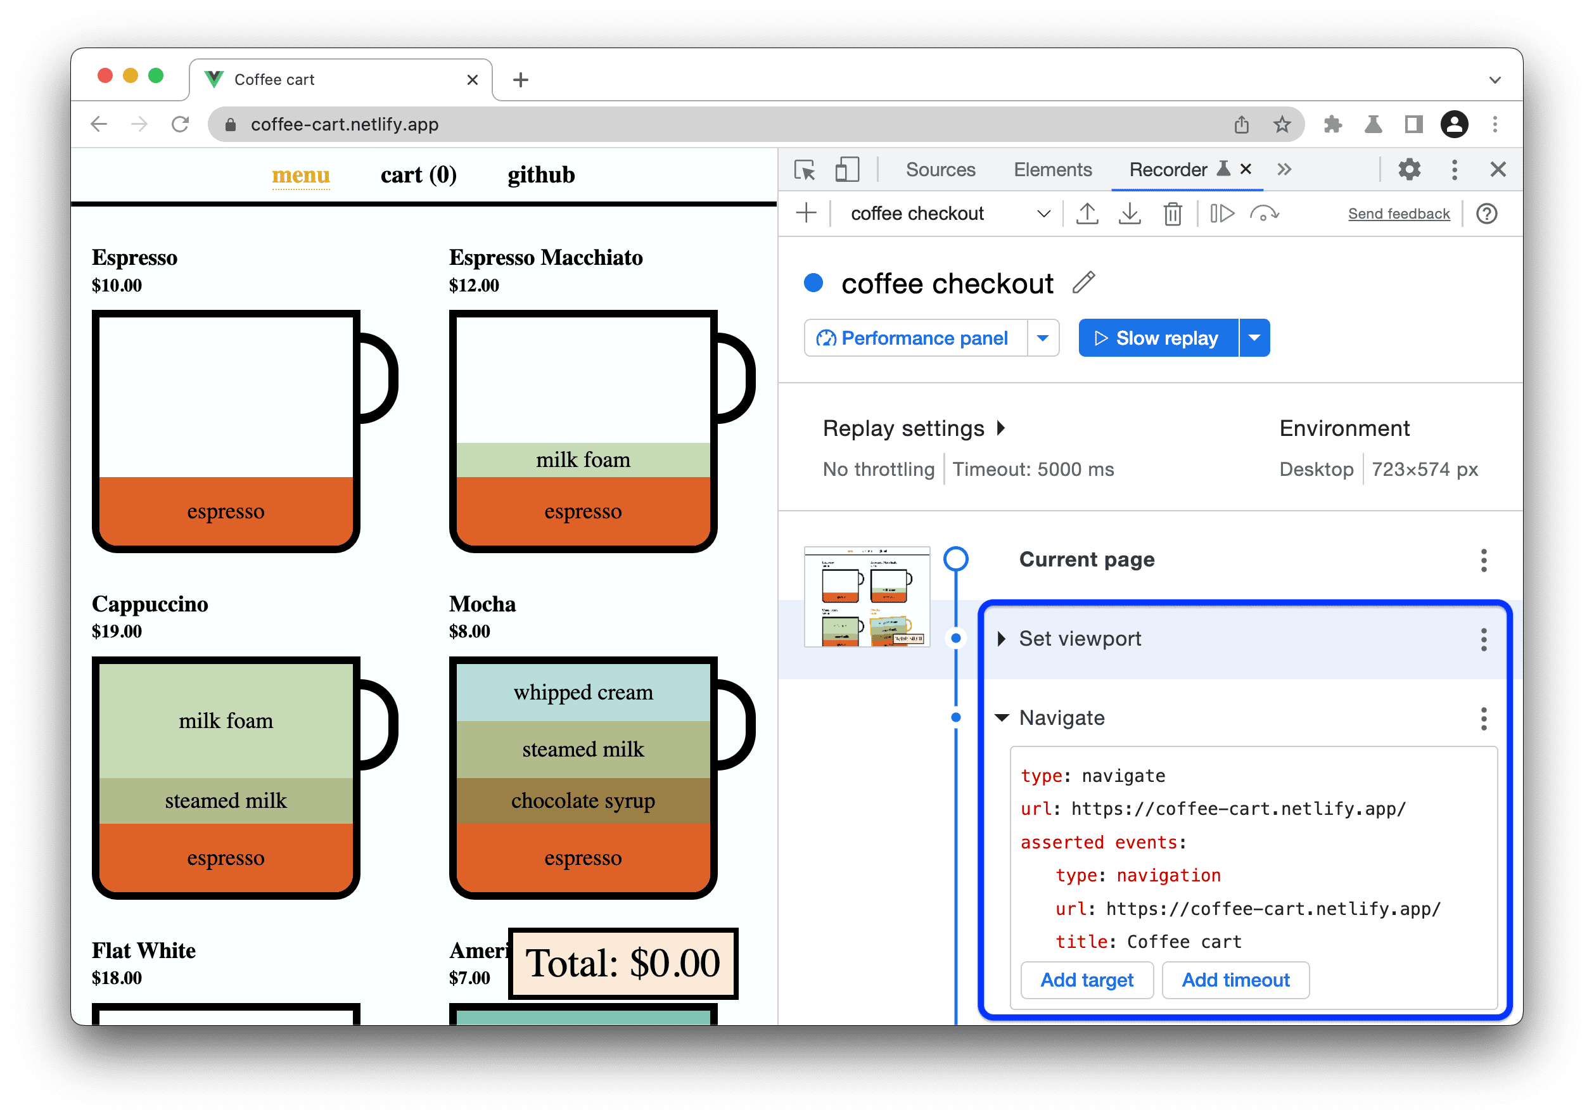Click the coffee checkout recording thumbnail
This screenshot has height=1119, width=1594.
click(x=867, y=598)
